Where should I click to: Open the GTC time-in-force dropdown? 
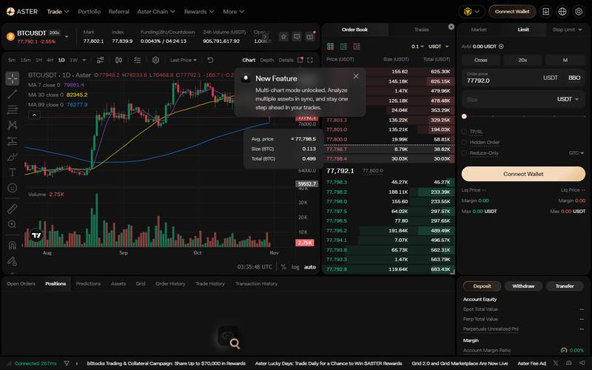pyautogui.click(x=576, y=153)
